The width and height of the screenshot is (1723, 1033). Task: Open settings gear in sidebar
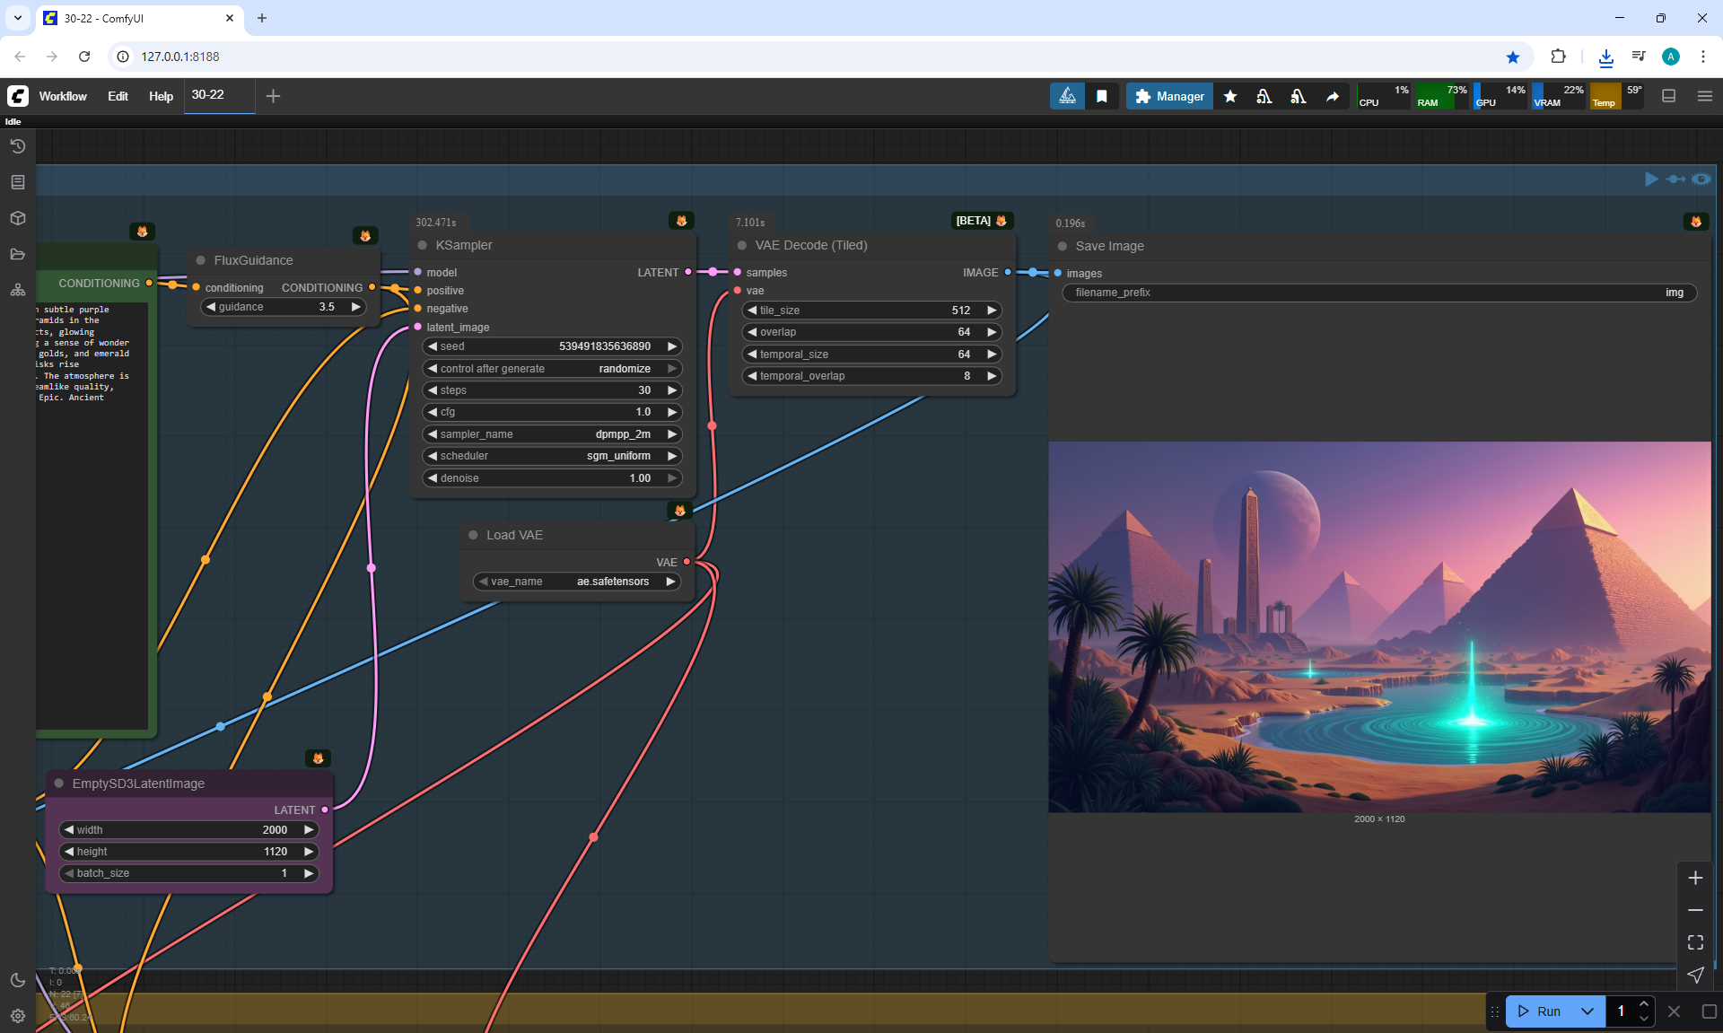click(x=18, y=1016)
